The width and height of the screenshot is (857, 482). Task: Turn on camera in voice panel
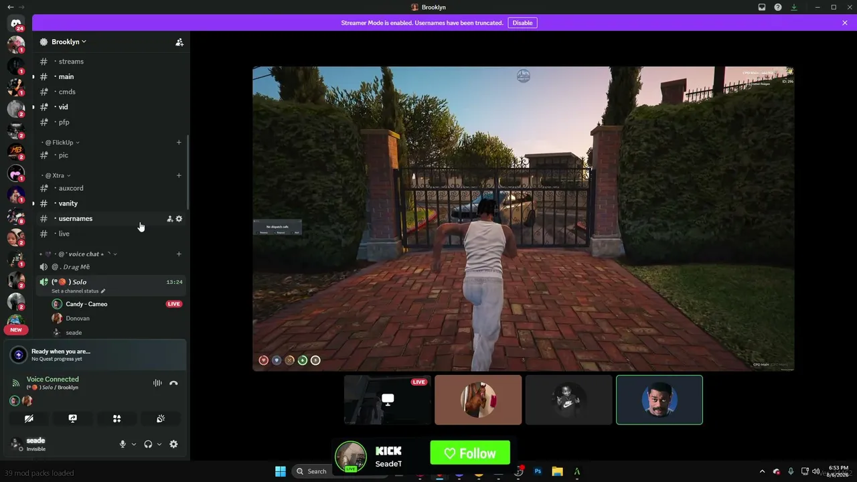coord(29,418)
